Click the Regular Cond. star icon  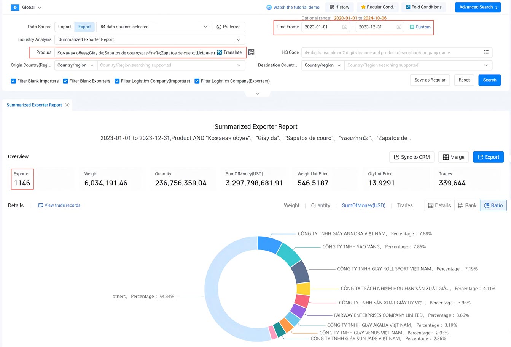click(363, 7)
